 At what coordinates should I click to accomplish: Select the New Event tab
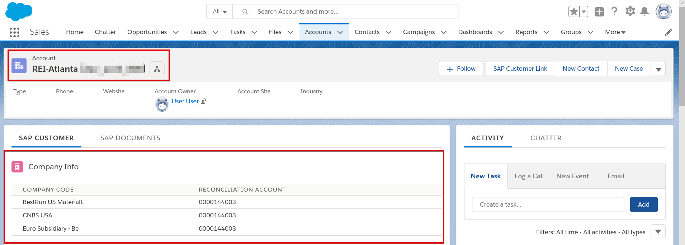coord(572,176)
